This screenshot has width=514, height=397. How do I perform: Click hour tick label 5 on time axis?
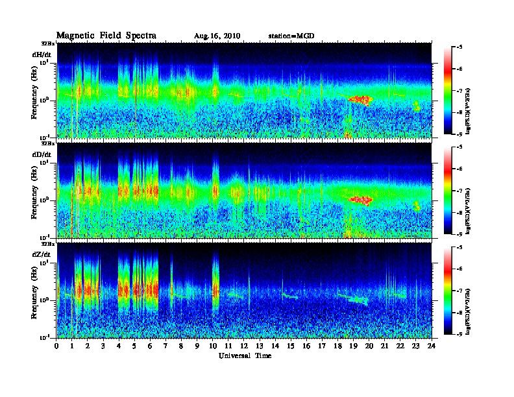134,346
